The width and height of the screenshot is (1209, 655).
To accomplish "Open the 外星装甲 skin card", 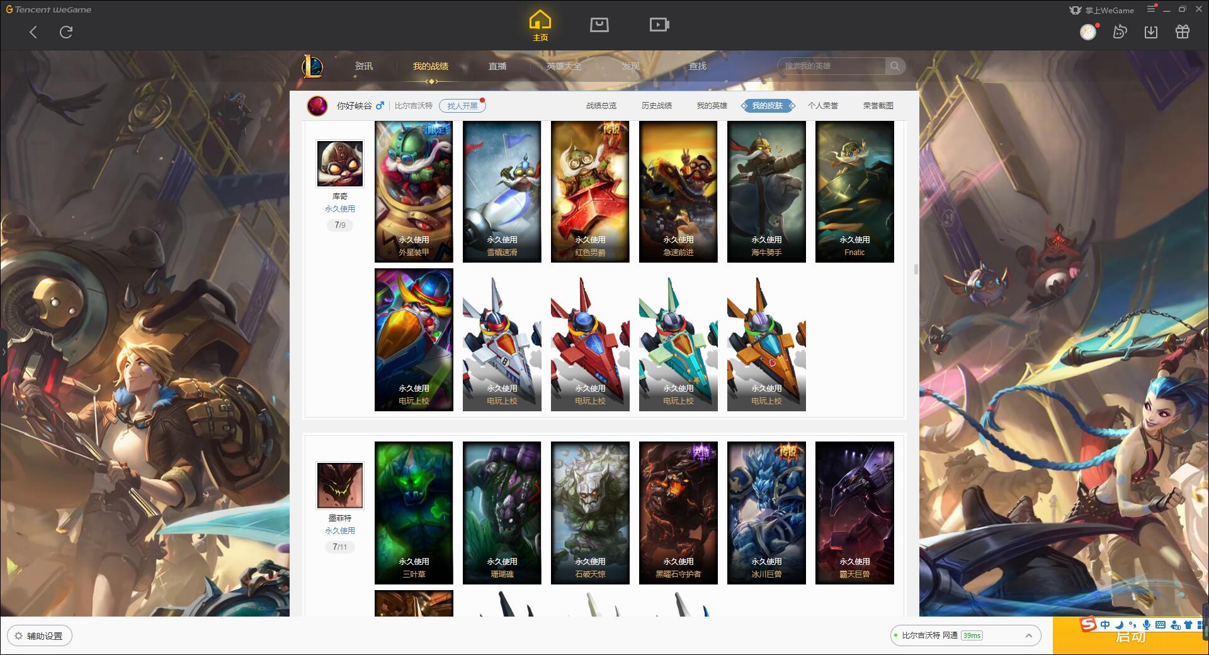I will pos(414,191).
